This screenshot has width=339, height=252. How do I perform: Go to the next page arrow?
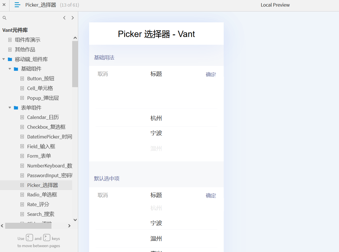(73, 18)
